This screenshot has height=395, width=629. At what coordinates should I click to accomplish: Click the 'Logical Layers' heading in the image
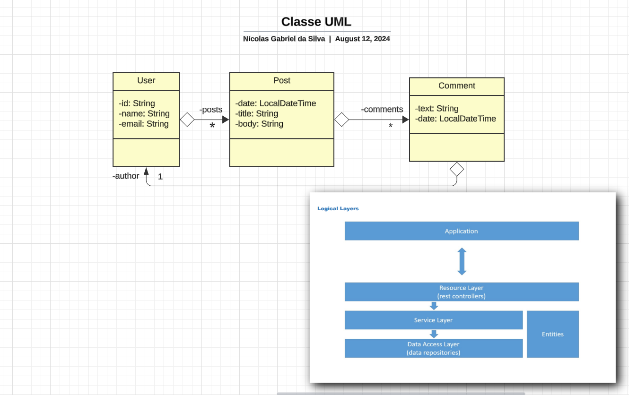pyautogui.click(x=338, y=208)
